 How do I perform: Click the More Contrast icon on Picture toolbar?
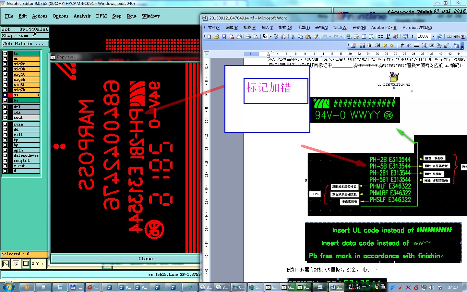click(370, 46)
